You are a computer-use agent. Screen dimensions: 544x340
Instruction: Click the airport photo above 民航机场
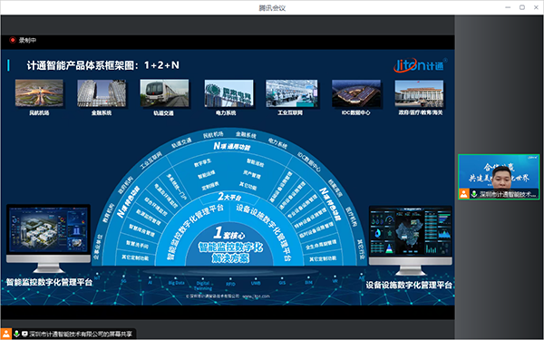(39, 93)
